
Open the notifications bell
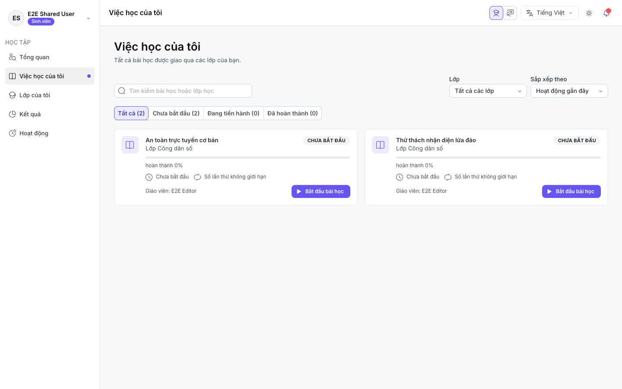606,13
